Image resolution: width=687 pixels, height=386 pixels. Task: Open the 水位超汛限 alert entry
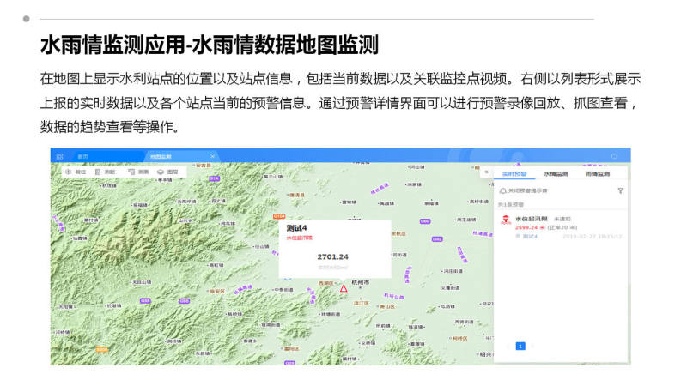533,219
